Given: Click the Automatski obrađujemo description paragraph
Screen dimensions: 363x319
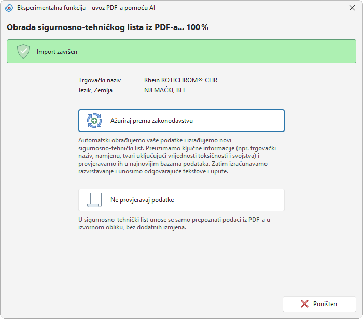Looking at the screenshot, I should (x=177, y=156).
